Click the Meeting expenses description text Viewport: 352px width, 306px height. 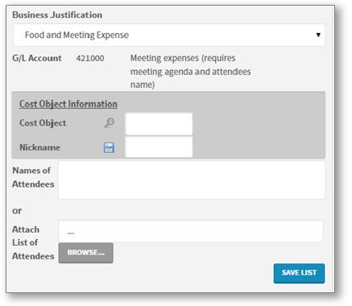191,72
